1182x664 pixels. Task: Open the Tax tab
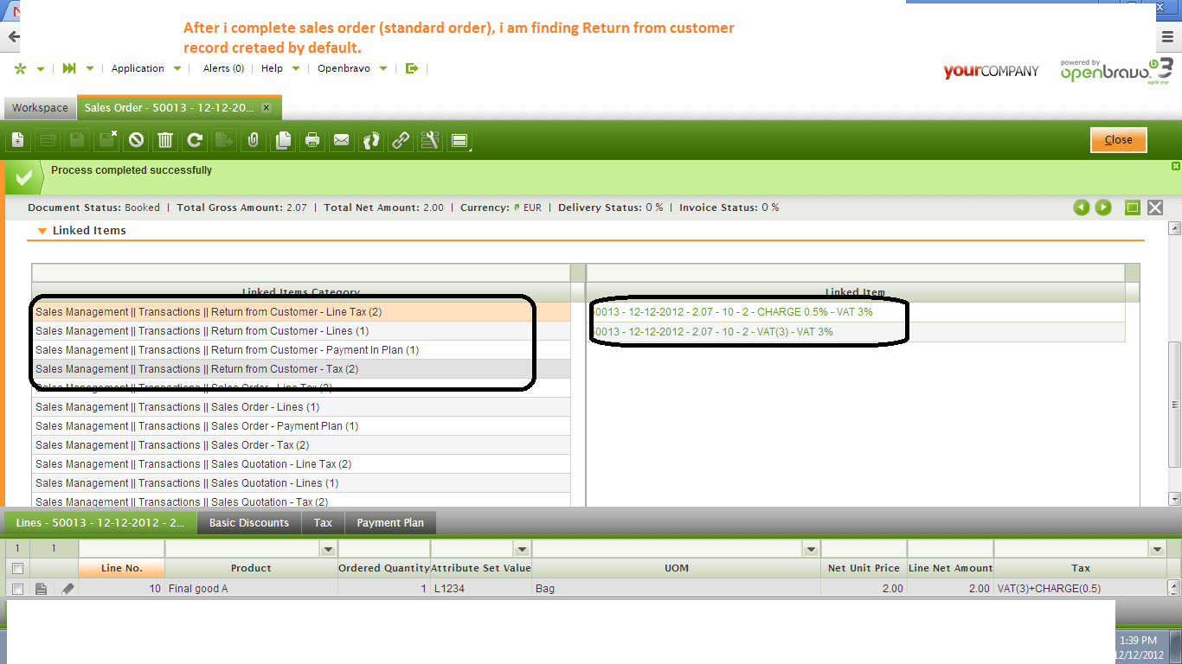(x=323, y=523)
